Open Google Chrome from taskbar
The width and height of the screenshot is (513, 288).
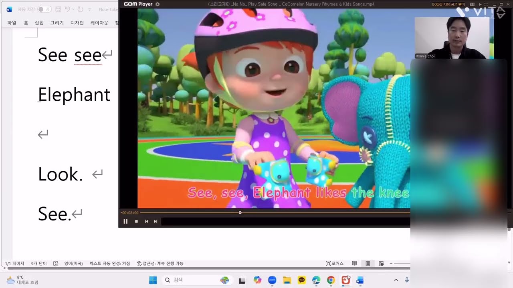(x=331, y=280)
